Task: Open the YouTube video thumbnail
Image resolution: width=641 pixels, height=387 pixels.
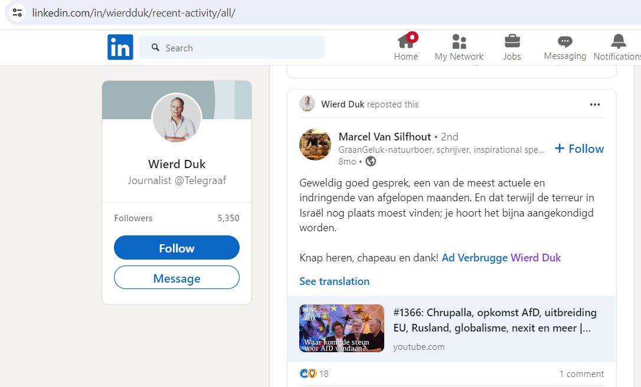Action: 342,328
